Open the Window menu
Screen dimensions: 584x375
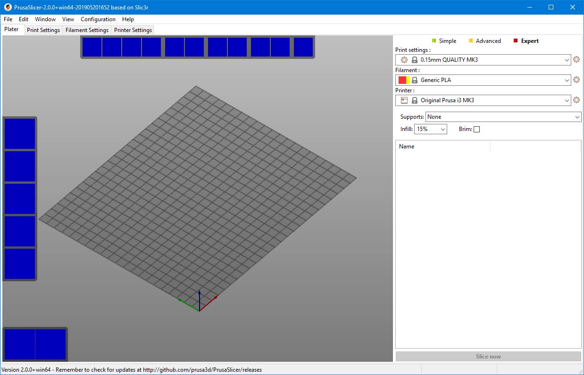(x=45, y=19)
